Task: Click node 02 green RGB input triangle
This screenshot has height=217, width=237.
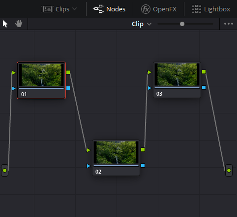Action: pos(89,150)
